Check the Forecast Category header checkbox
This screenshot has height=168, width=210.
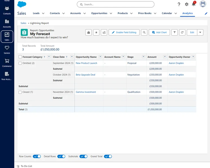coord(20,57)
